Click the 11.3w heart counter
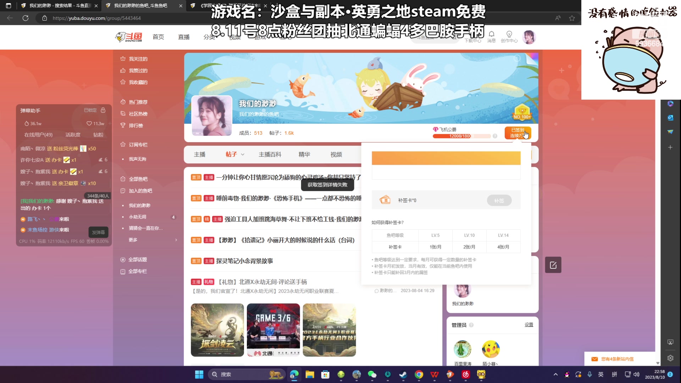This screenshot has width=681, height=383. click(95, 123)
